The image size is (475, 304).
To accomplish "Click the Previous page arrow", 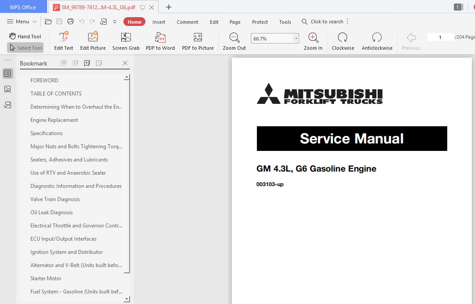I will click(411, 41).
